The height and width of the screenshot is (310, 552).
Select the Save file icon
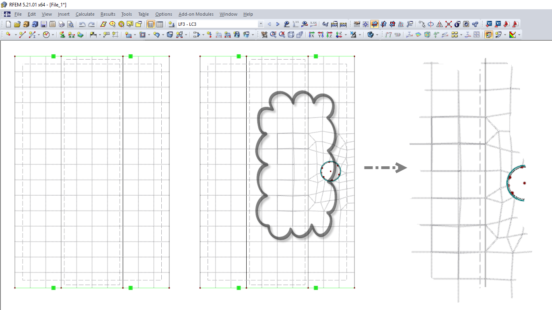(43, 24)
